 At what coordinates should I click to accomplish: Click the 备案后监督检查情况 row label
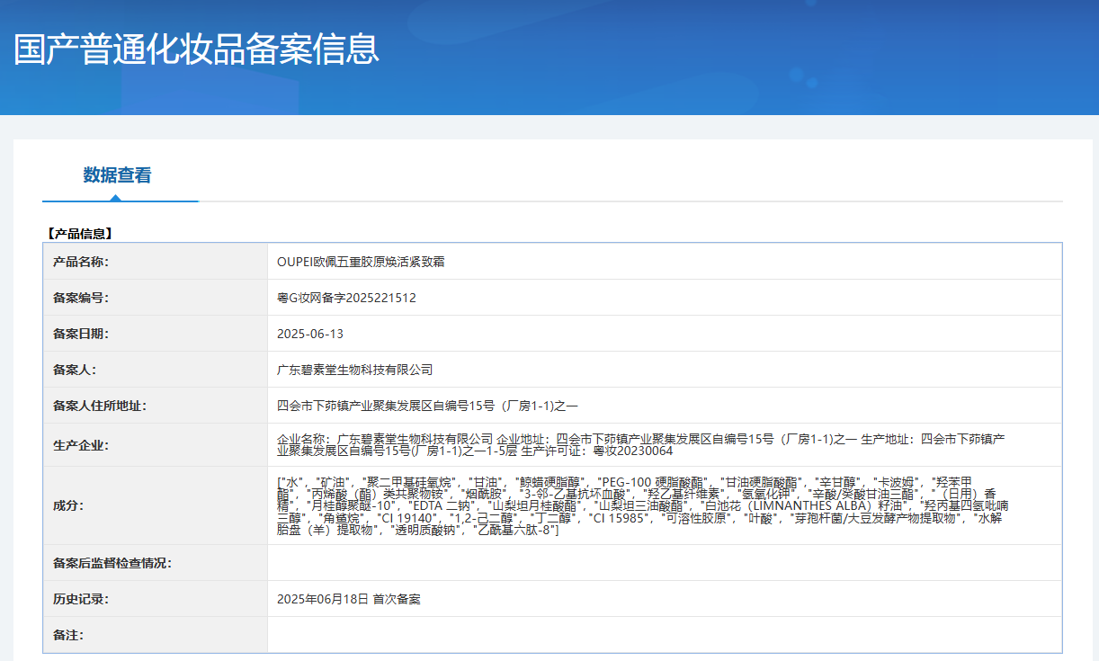(112, 563)
